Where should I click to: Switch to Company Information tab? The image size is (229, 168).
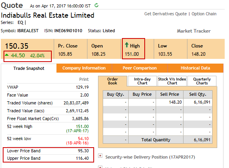tap(84, 68)
